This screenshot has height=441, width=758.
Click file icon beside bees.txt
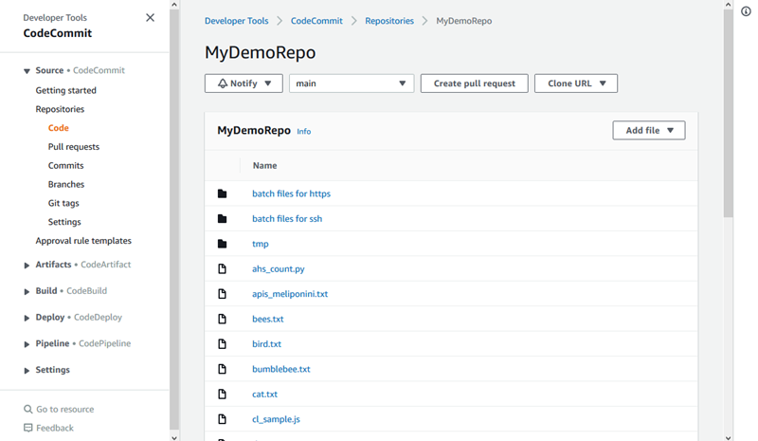(x=223, y=320)
